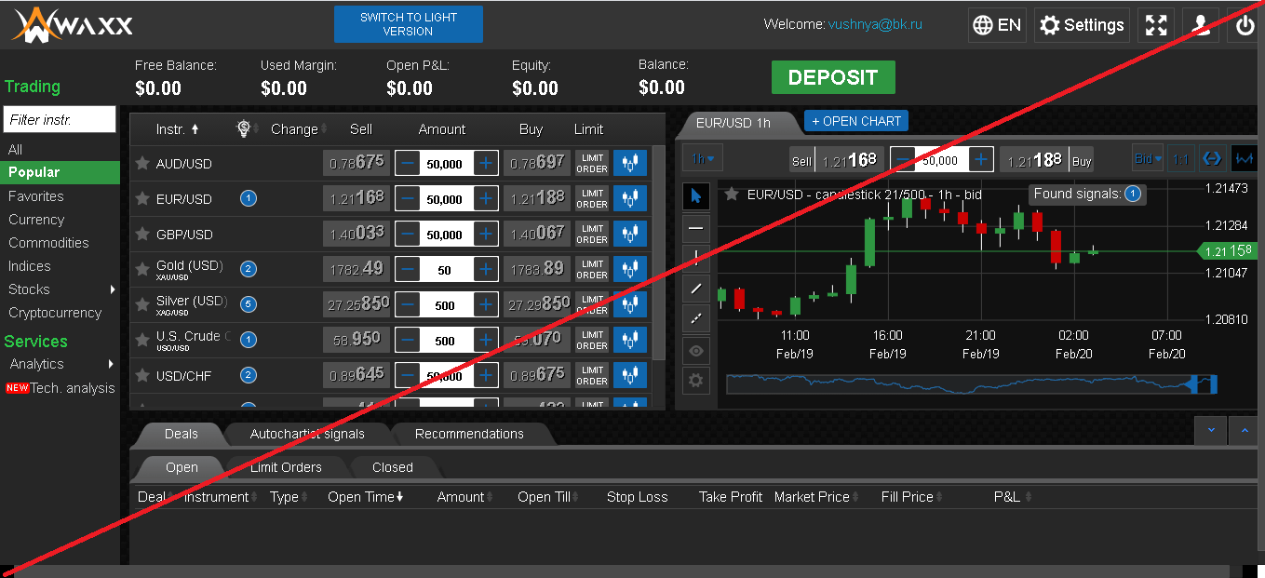The width and height of the screenshot is (1265, 578).
Task: Switch to Autochartist signals tab
Action: coord(307,434)
